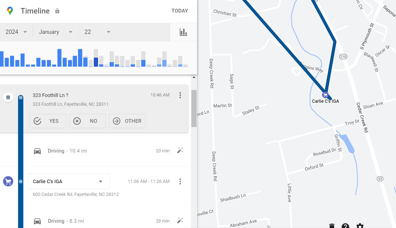
Task: Open more options for 323 Foothill Ln
Action: (x=180, y=95)
